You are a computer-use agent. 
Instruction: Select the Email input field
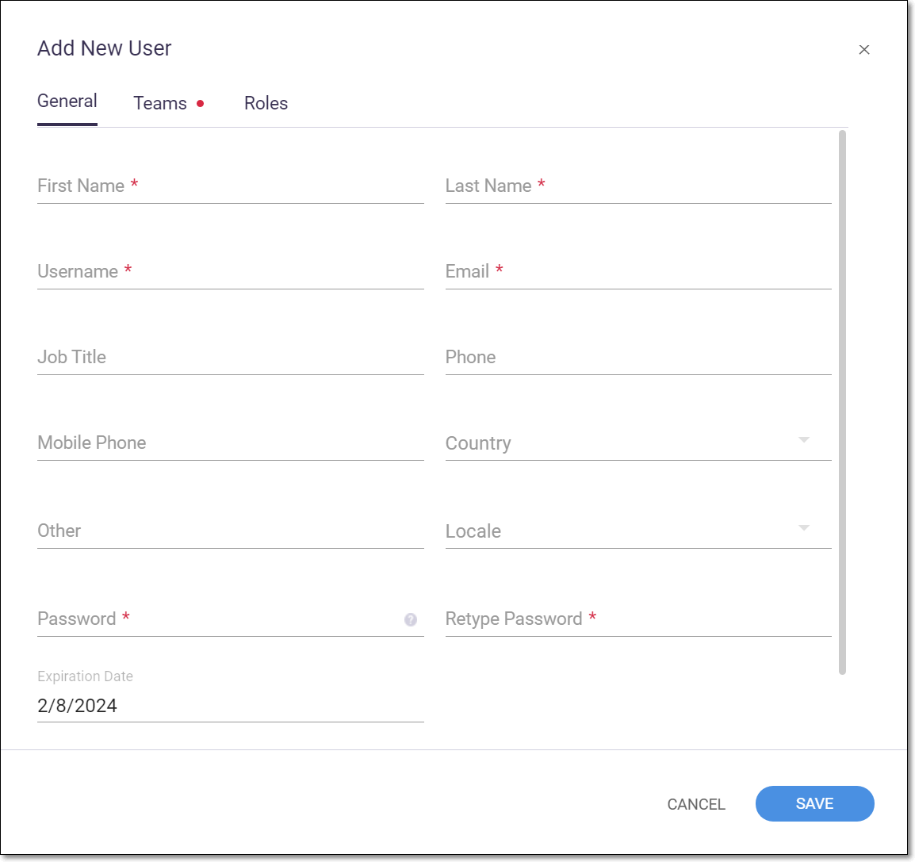pyautogui.click(x=638, y=272)
